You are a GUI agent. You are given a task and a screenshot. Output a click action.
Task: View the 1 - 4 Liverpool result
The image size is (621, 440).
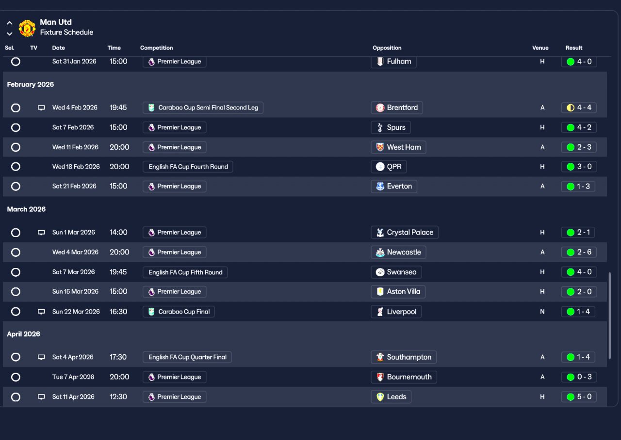579,312
